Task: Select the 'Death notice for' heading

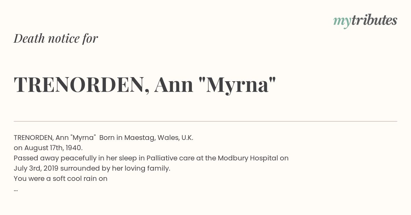Action: 56,39
